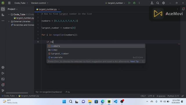Toggle read-only lock in status bar
Screen dimensions: 186x105
(x=183, y=96)
